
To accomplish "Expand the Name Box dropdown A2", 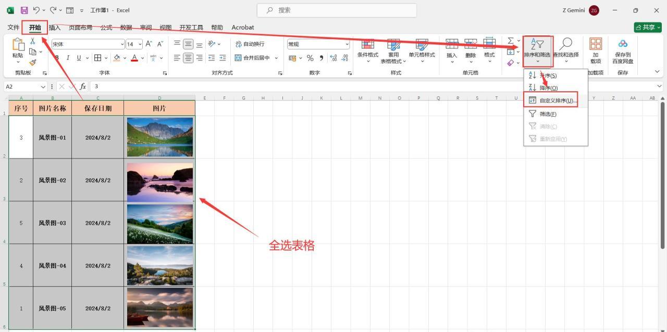I will [43, 87].
